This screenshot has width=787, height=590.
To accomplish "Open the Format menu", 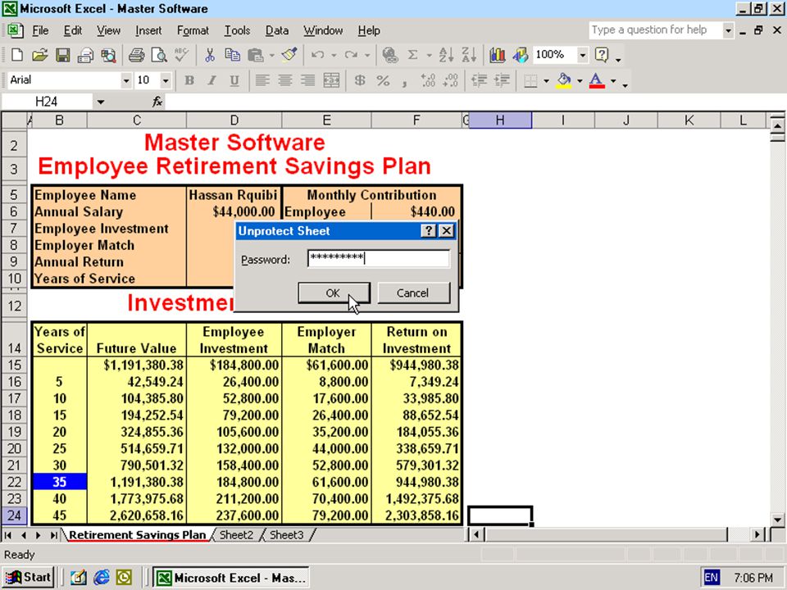I will pos(193,30).
